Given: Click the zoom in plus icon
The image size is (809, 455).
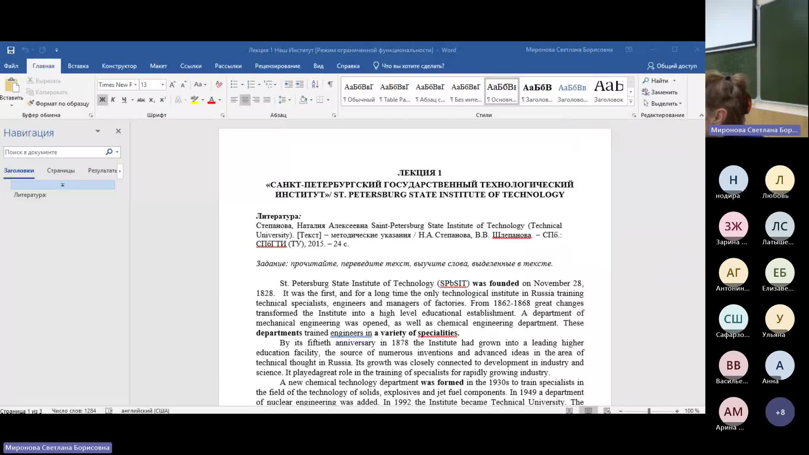Looking at the screenshot, I should [x=677, y=411].
